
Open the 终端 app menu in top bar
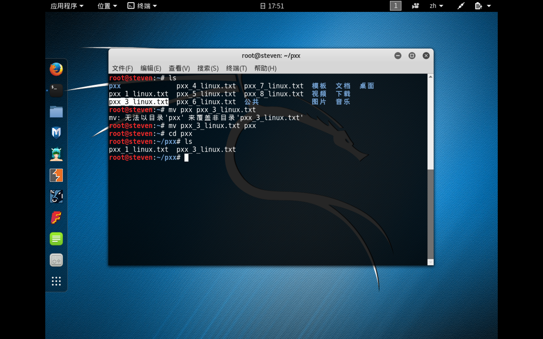[142, 6]
